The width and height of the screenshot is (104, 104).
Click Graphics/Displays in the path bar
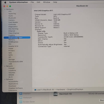coord(75,89)
